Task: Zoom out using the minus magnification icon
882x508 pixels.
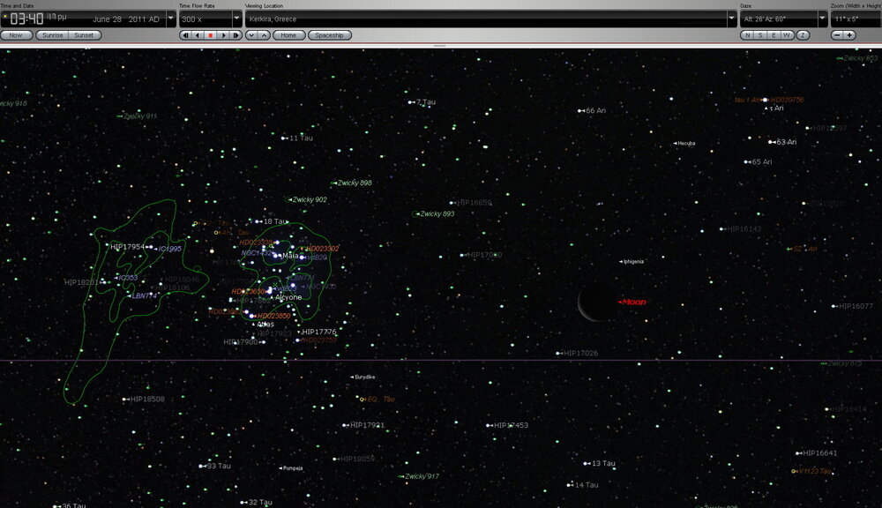Action: click(837, 36)
